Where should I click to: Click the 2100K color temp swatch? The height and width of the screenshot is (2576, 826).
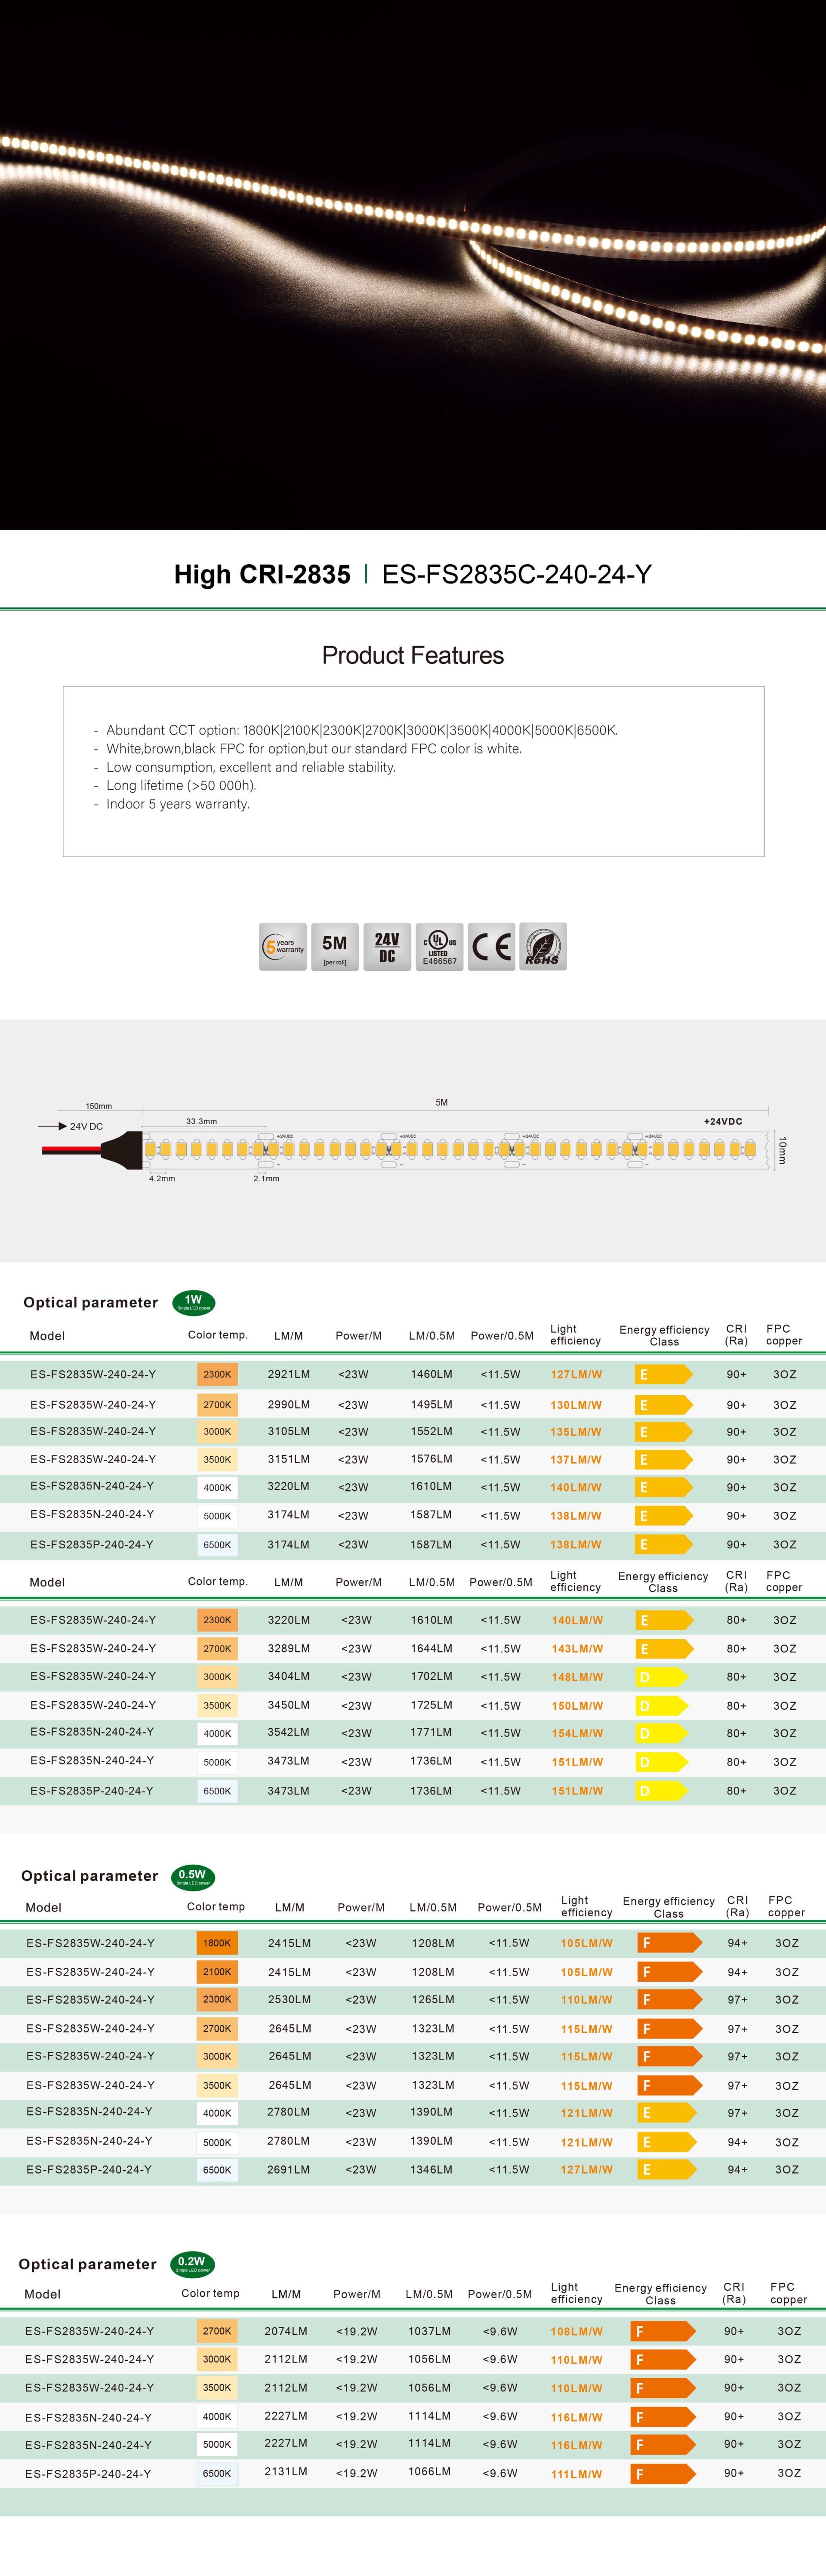pyautogui.click(x=217, y=1971)
